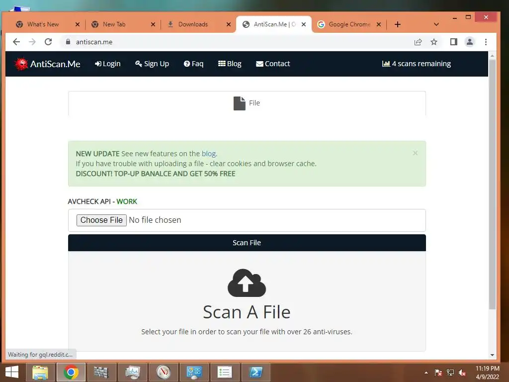Open the network computers taskbar app
The height and width of the screenshot is (382, 509).
(194, 372)
